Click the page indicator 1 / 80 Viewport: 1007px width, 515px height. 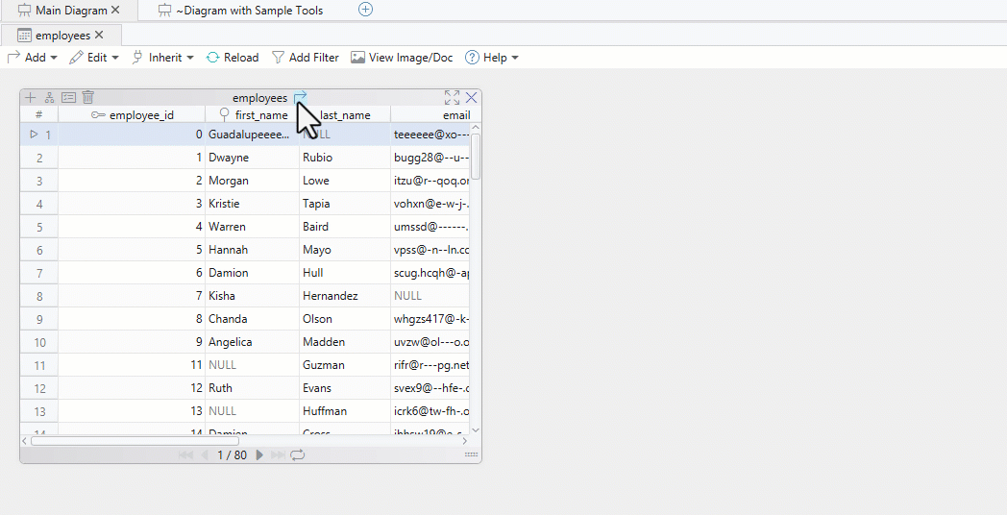pos(232,454)
